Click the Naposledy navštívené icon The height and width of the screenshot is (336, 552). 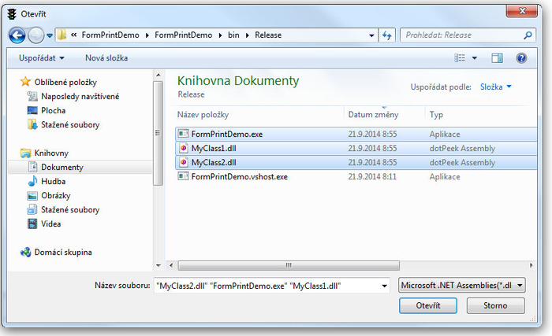coord(32,96)
